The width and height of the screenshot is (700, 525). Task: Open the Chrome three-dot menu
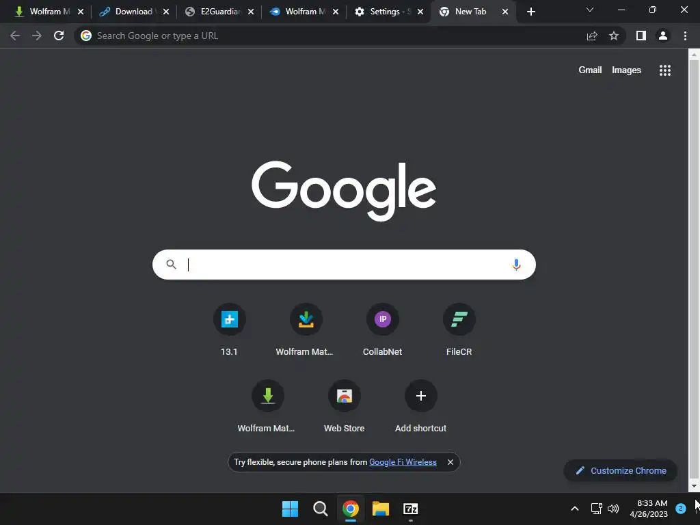[685, 36]
